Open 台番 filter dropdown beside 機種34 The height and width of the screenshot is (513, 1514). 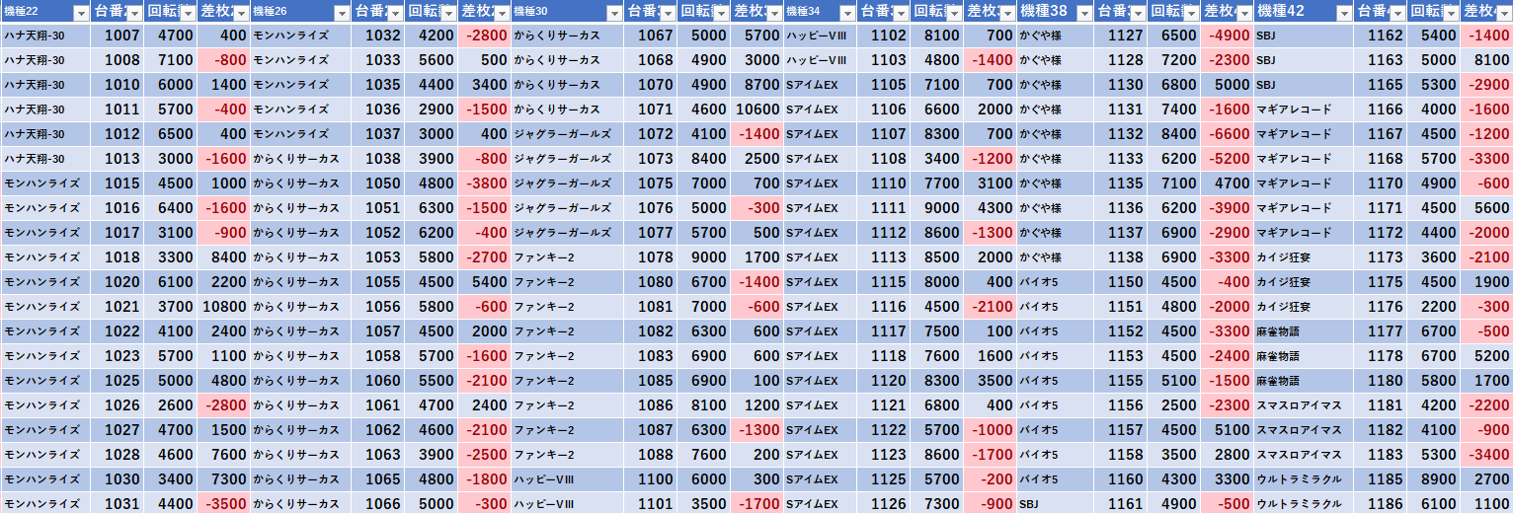[900, 13]
